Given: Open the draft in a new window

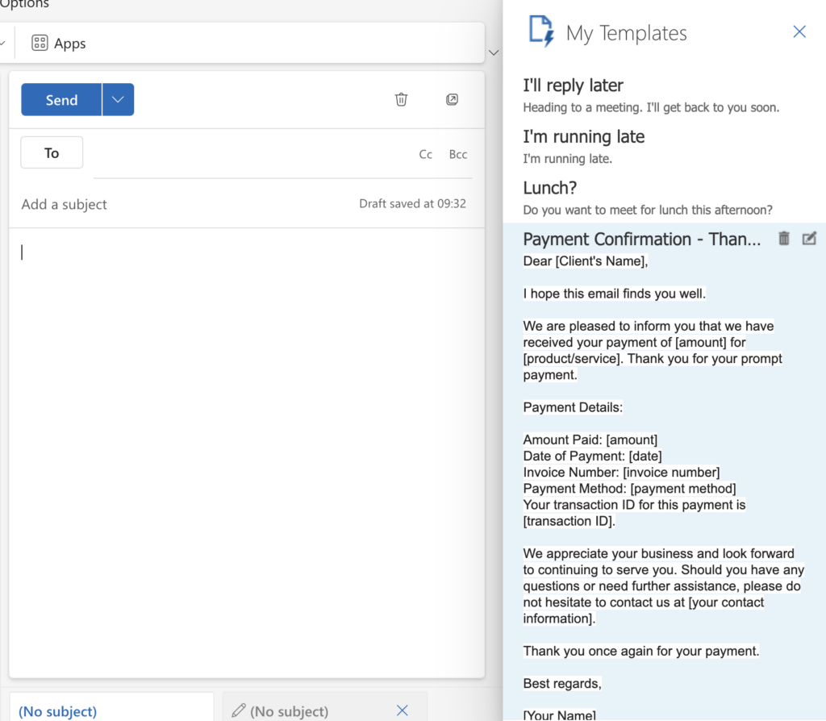Looking at the screenshot, I should point(452,99).
